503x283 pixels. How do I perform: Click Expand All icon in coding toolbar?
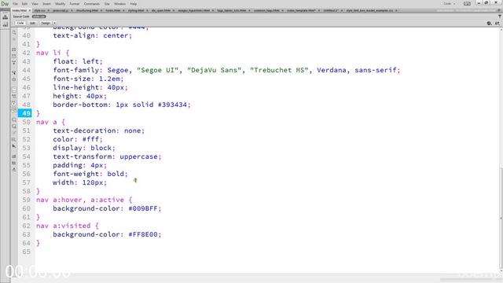pyautogui.click(x=14, y=63)
